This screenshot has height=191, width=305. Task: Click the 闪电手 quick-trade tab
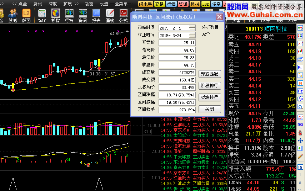145,4
